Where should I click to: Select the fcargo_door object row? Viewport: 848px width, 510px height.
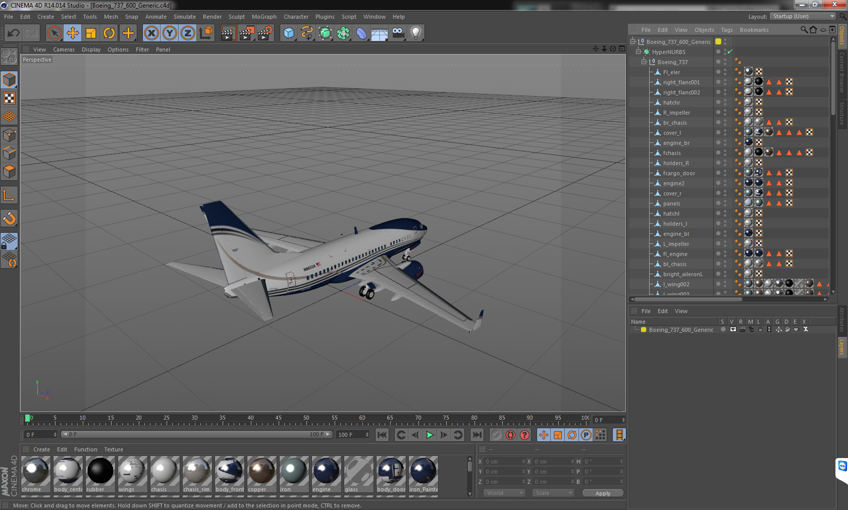[679, 173]
